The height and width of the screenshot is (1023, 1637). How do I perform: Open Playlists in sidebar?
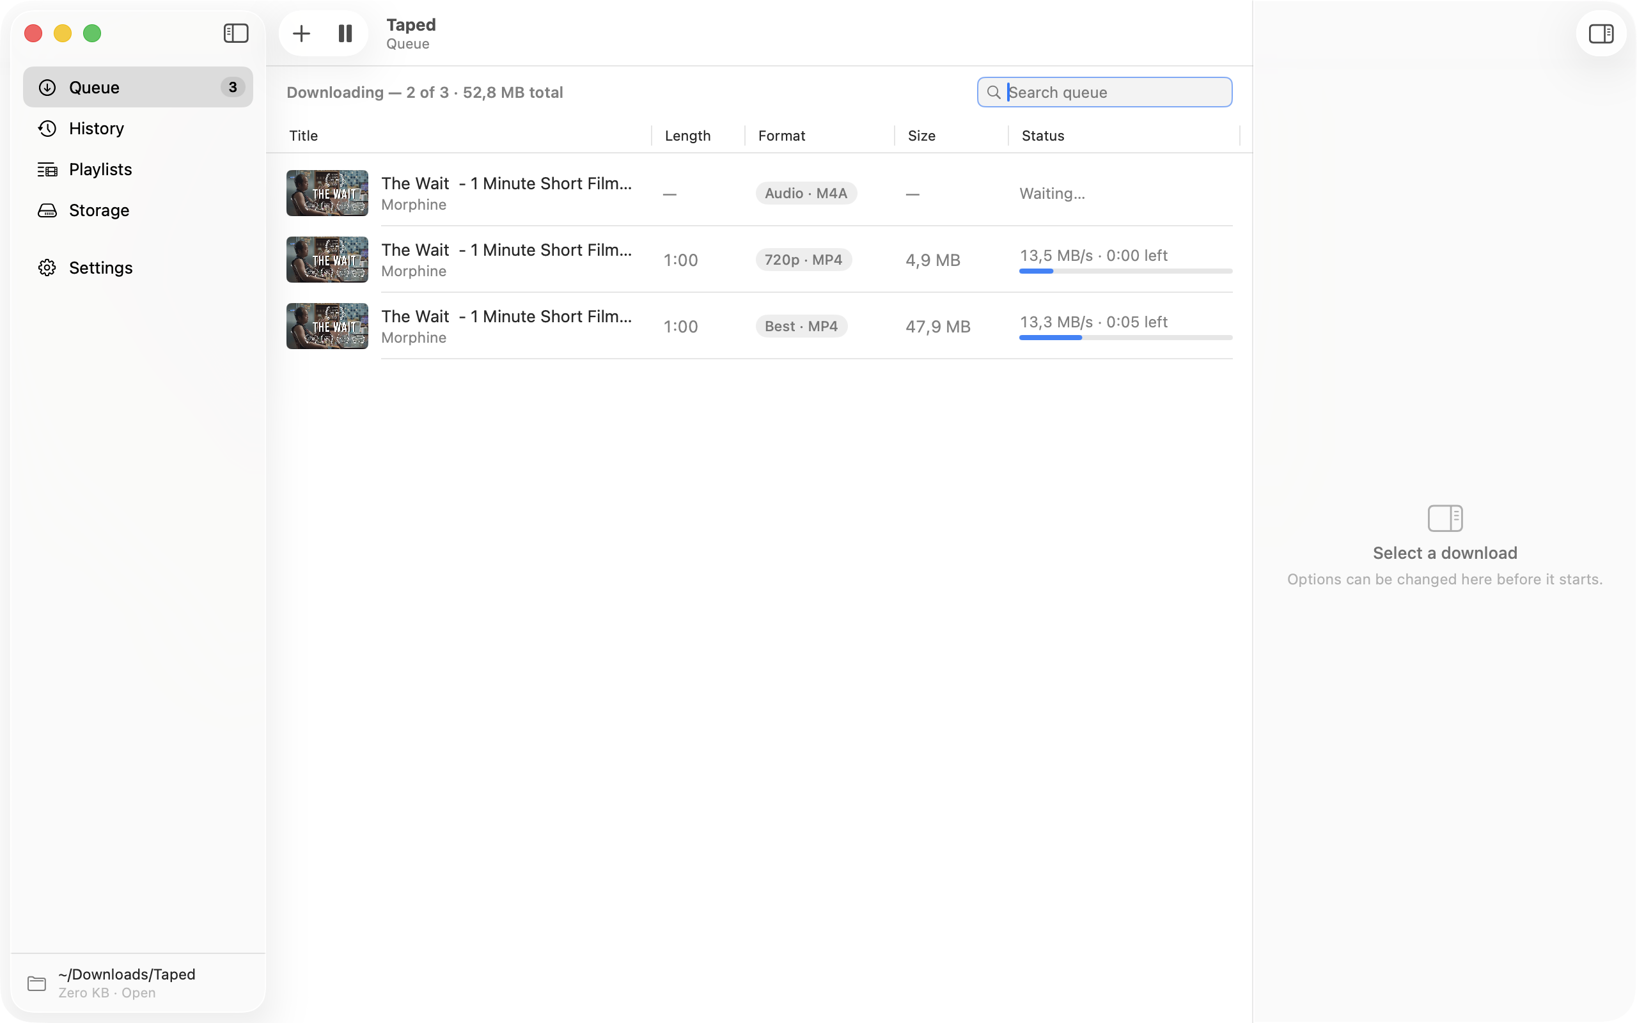(x=138, y=169)
